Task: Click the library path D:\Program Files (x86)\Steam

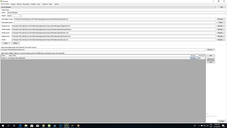Action: click(x=17, y=58)
